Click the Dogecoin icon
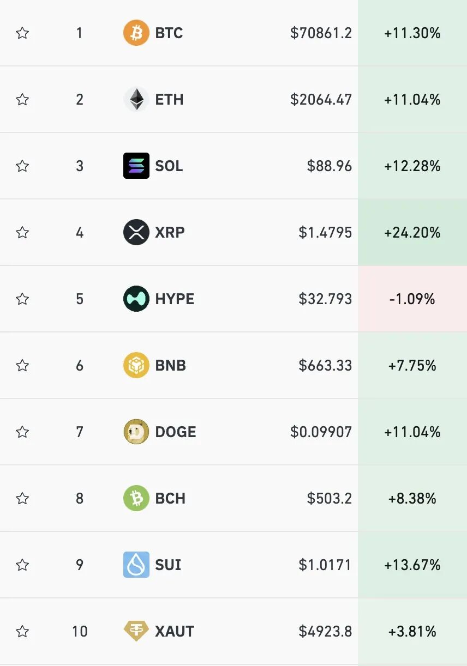467x666 pixels. [x=136, y=432]
